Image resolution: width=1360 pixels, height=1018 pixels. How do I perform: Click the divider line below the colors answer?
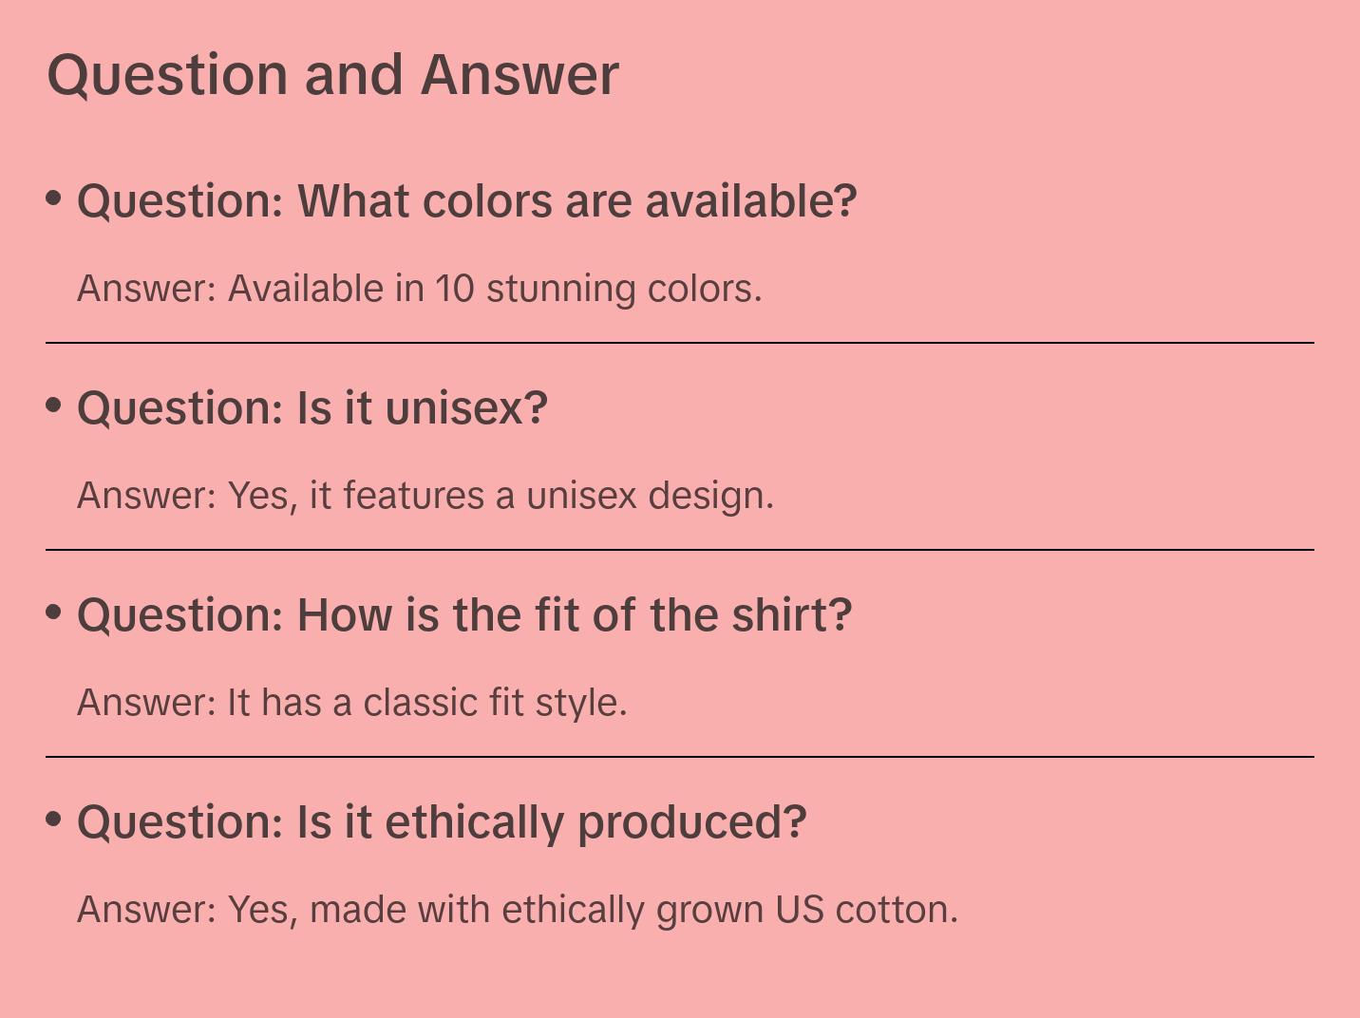(x=680, y=343)
